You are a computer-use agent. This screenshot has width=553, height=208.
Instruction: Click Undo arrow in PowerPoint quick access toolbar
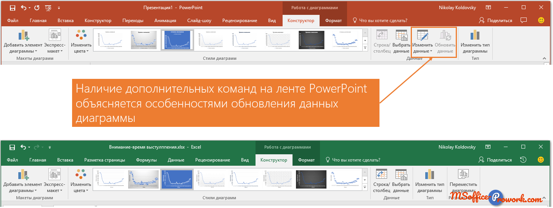(24, 8)
